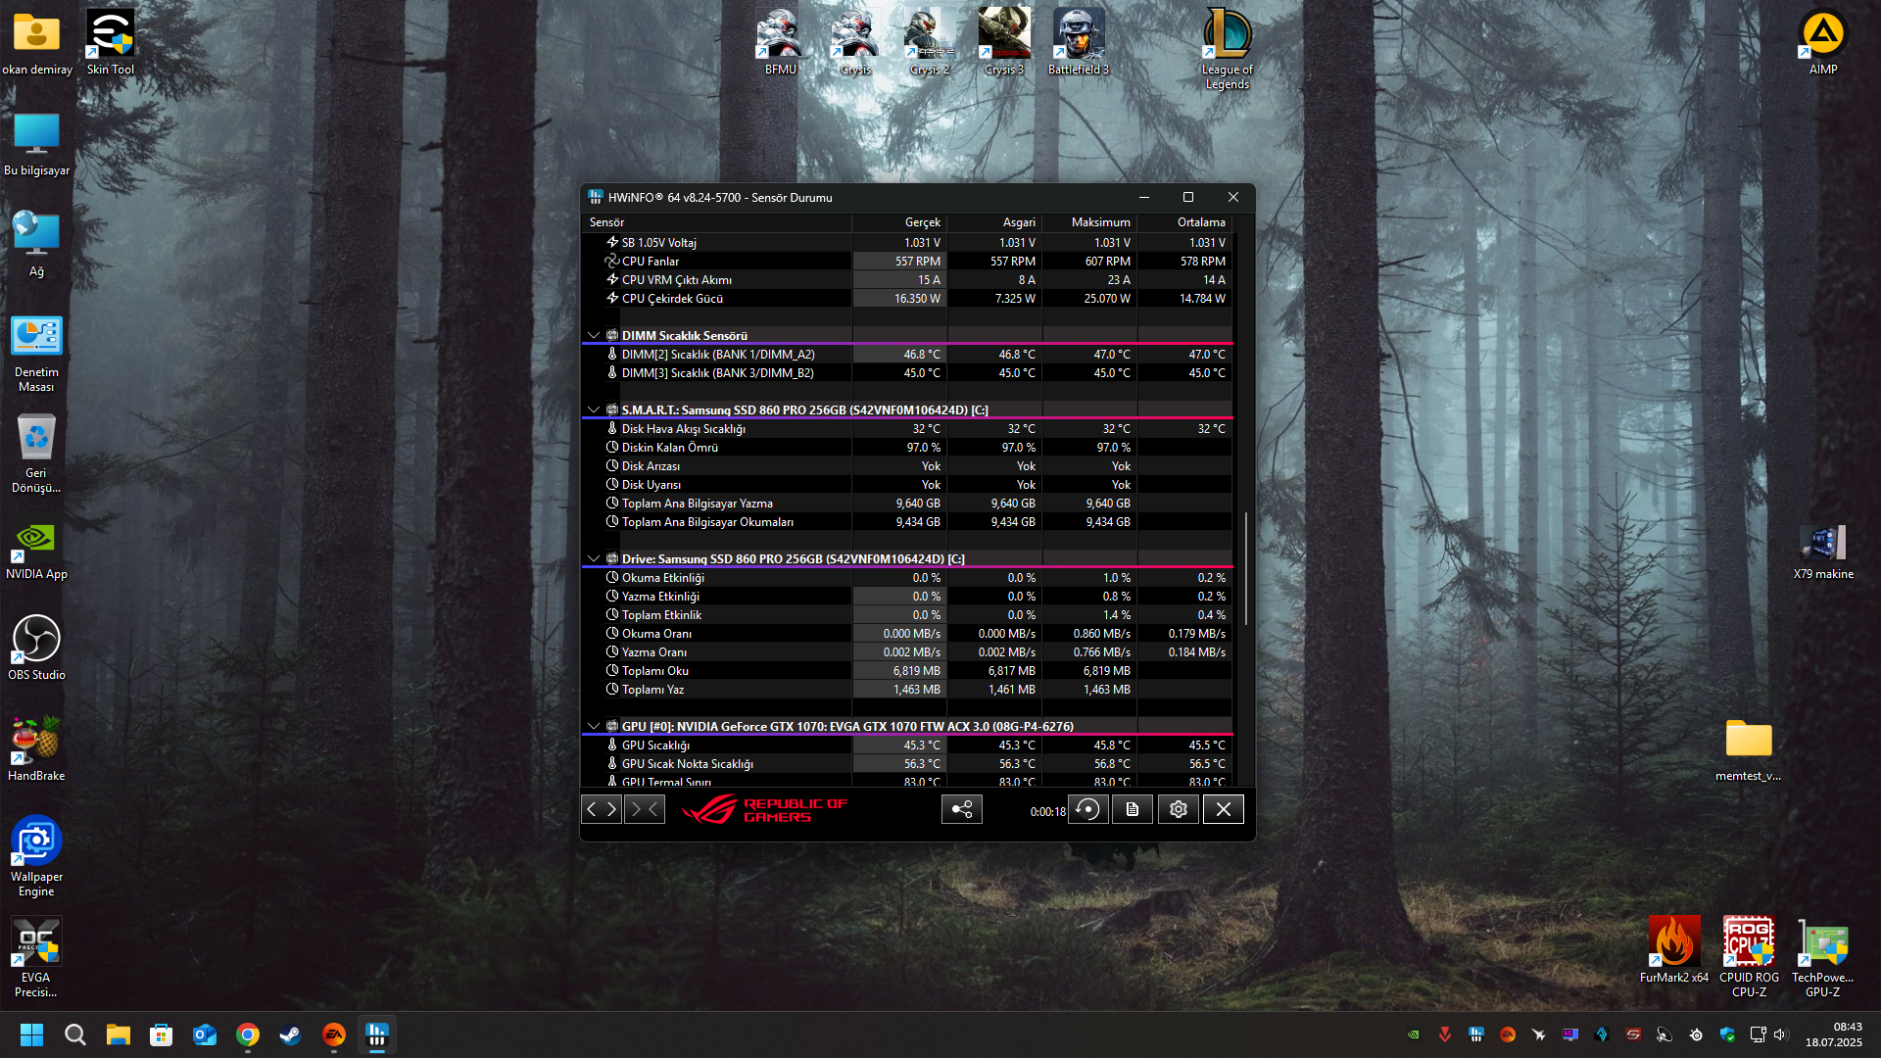Click the shrink view arrows button in HWiNFO toolbar

coord(645,809)
